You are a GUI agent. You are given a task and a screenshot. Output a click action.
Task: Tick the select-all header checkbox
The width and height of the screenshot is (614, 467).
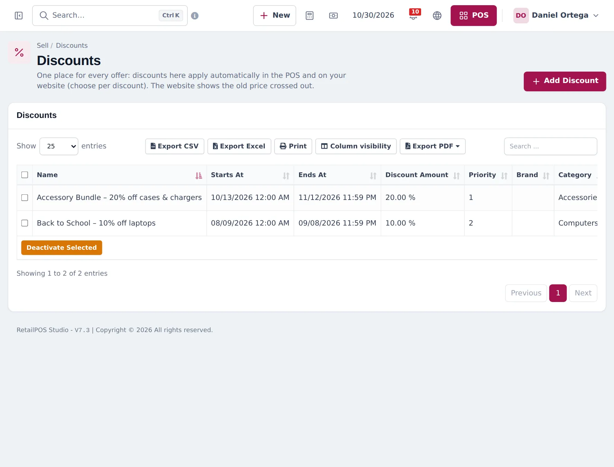click(25, 175)
